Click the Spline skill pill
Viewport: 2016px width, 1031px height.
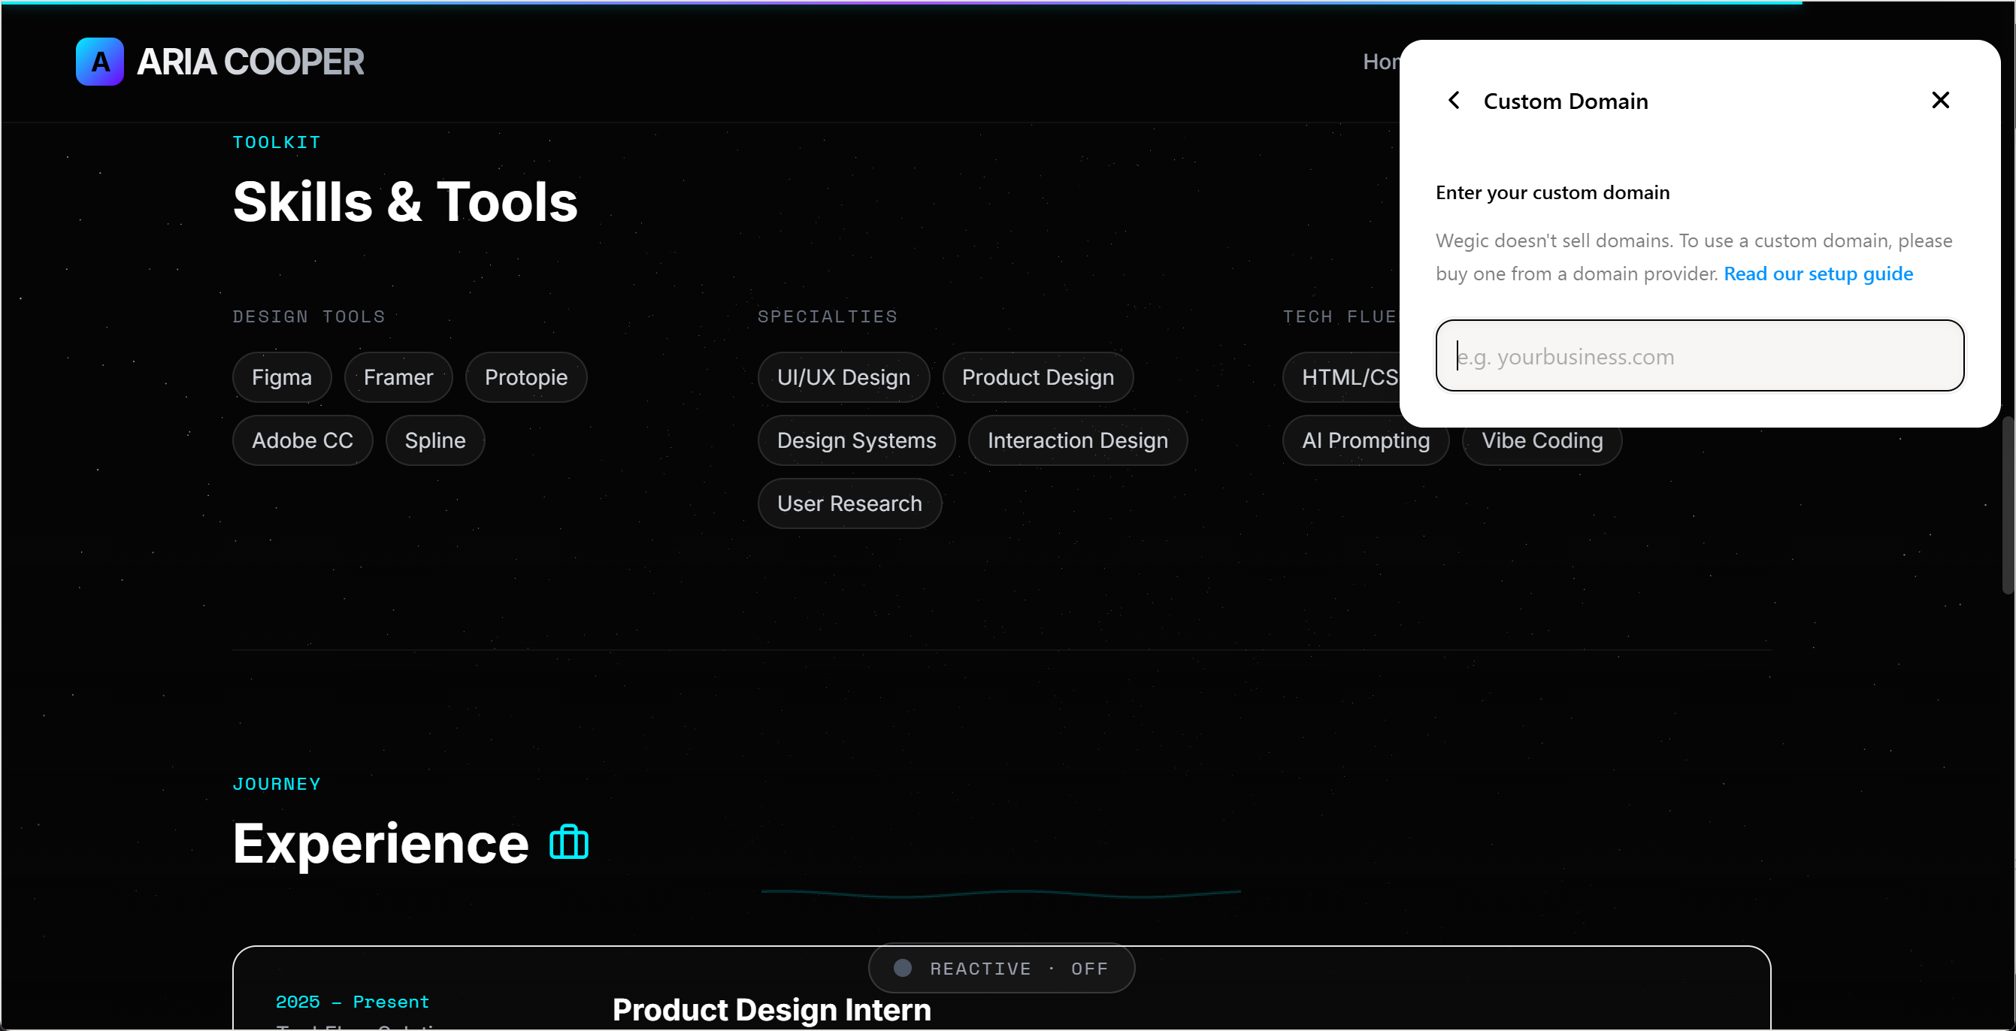[435, 440]
